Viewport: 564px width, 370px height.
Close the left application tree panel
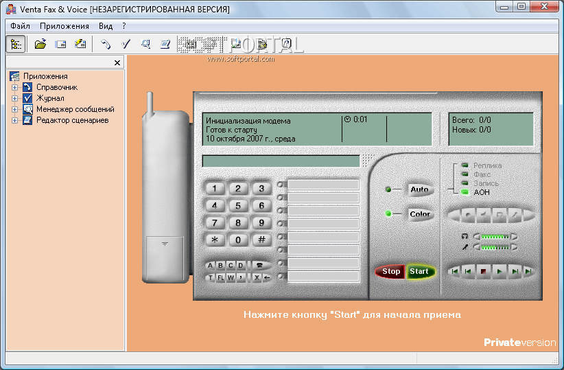(x=117, y=62)
